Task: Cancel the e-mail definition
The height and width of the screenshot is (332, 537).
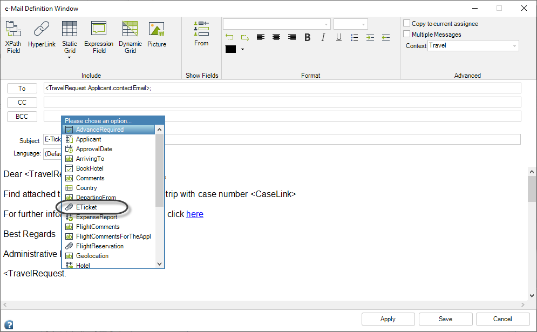Action: [502, 319]
